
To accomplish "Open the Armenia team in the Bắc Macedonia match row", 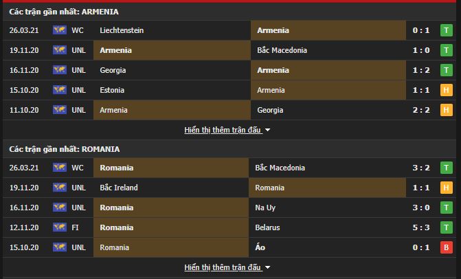I will coord(116,50).
